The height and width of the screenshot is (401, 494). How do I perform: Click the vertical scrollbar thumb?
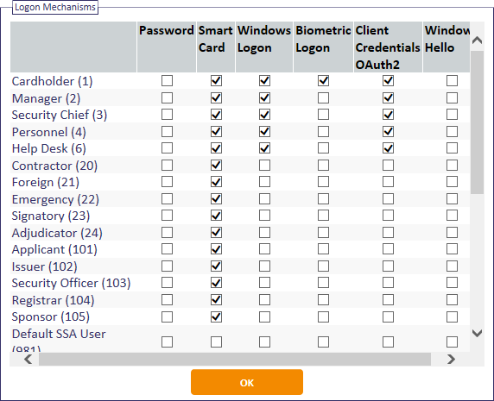[477, 122]
